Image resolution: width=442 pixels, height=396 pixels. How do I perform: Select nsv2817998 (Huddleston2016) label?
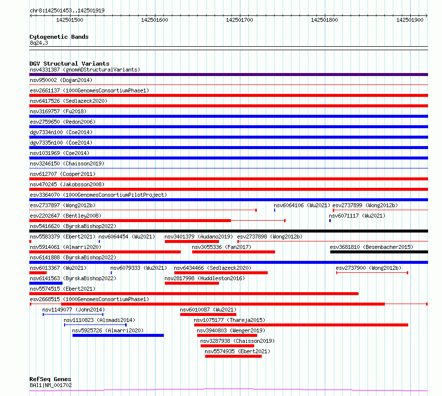pyautogui.click(x=205, y=278)
